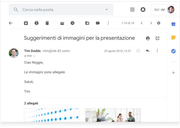The height and width of the screenshot is (128, 180).
Task: Click the date 25 aprile 2018, 12:37
Action: click(x=118, y=51)
